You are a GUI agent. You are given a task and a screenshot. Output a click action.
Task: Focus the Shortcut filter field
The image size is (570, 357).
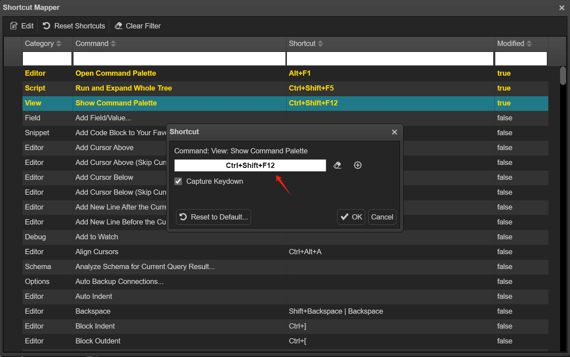coord(390,59)
